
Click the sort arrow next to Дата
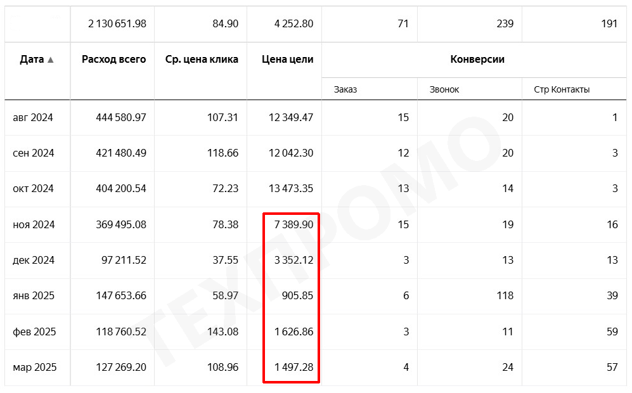point(50,60)
